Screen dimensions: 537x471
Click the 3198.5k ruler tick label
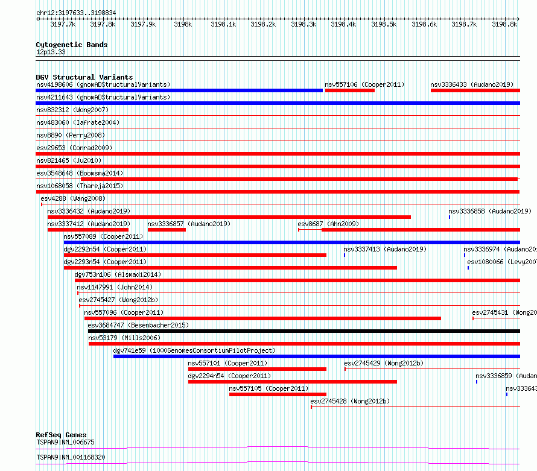click(384, 24)
